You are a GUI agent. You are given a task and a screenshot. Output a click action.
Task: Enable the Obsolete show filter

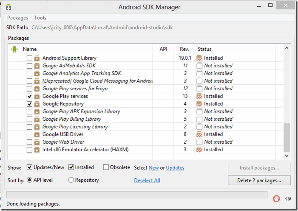point(106,167)
